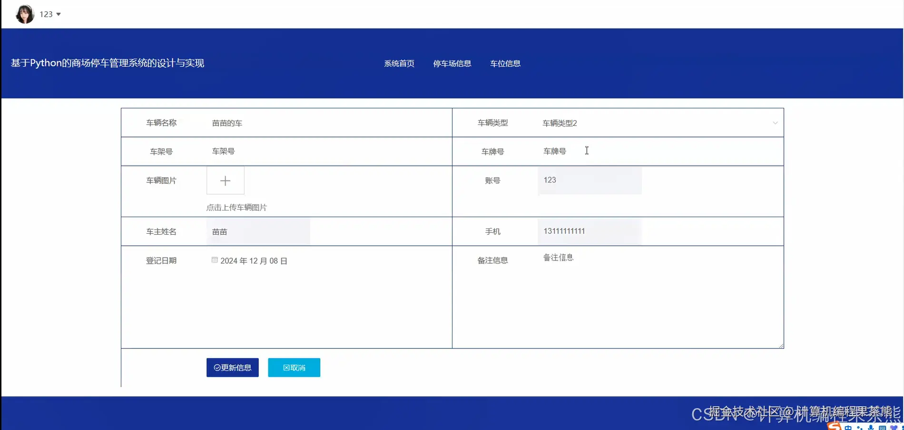Click the Sogou input method tray icon
Viewport: 904px width, 430px height.
[x=834, y=426]
